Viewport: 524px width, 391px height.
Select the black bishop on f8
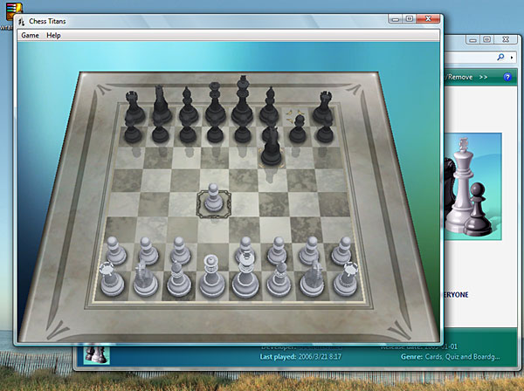click(269, 105)
